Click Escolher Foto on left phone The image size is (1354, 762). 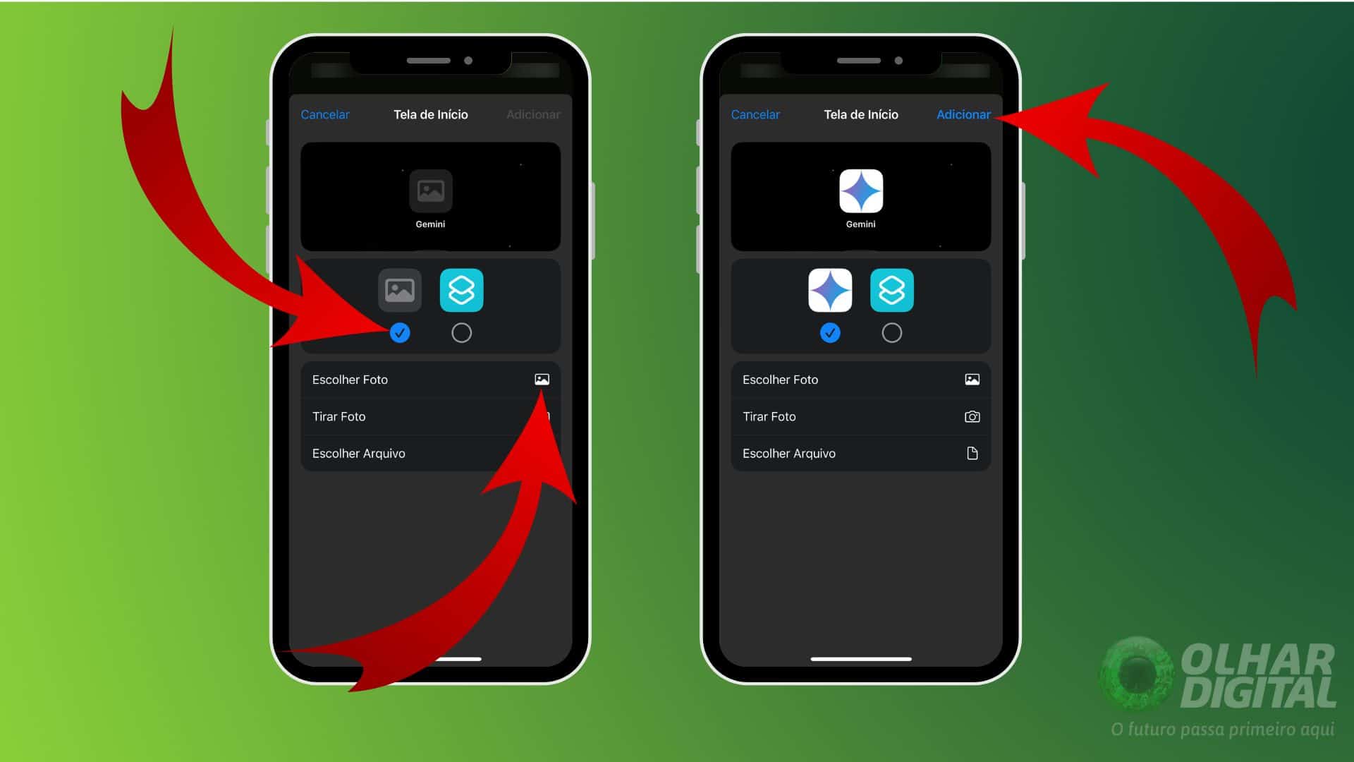coord(429,379)
